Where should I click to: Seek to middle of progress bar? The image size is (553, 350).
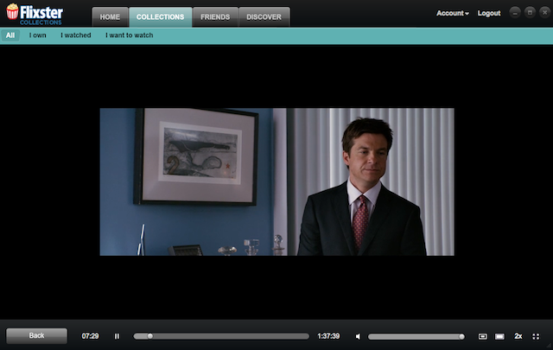(221, 336)
